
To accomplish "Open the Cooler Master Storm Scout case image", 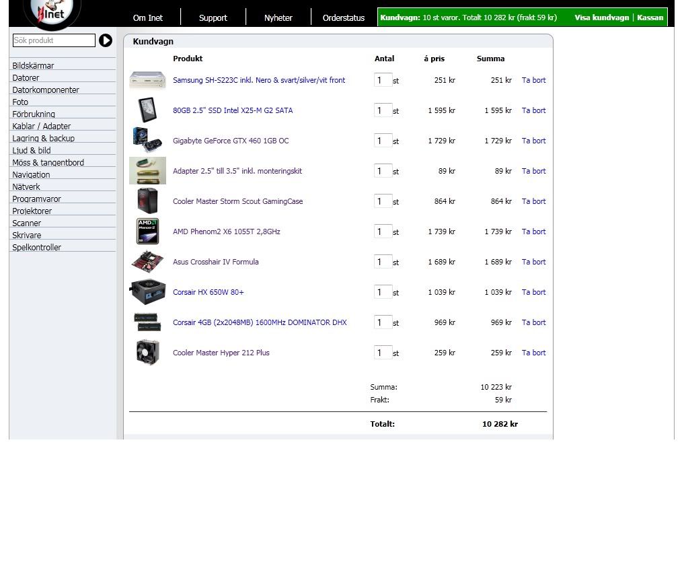I will (x=147, y=201).
